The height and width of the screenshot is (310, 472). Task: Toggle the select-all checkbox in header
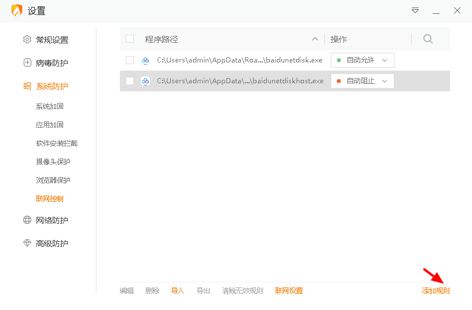(130, 39)
